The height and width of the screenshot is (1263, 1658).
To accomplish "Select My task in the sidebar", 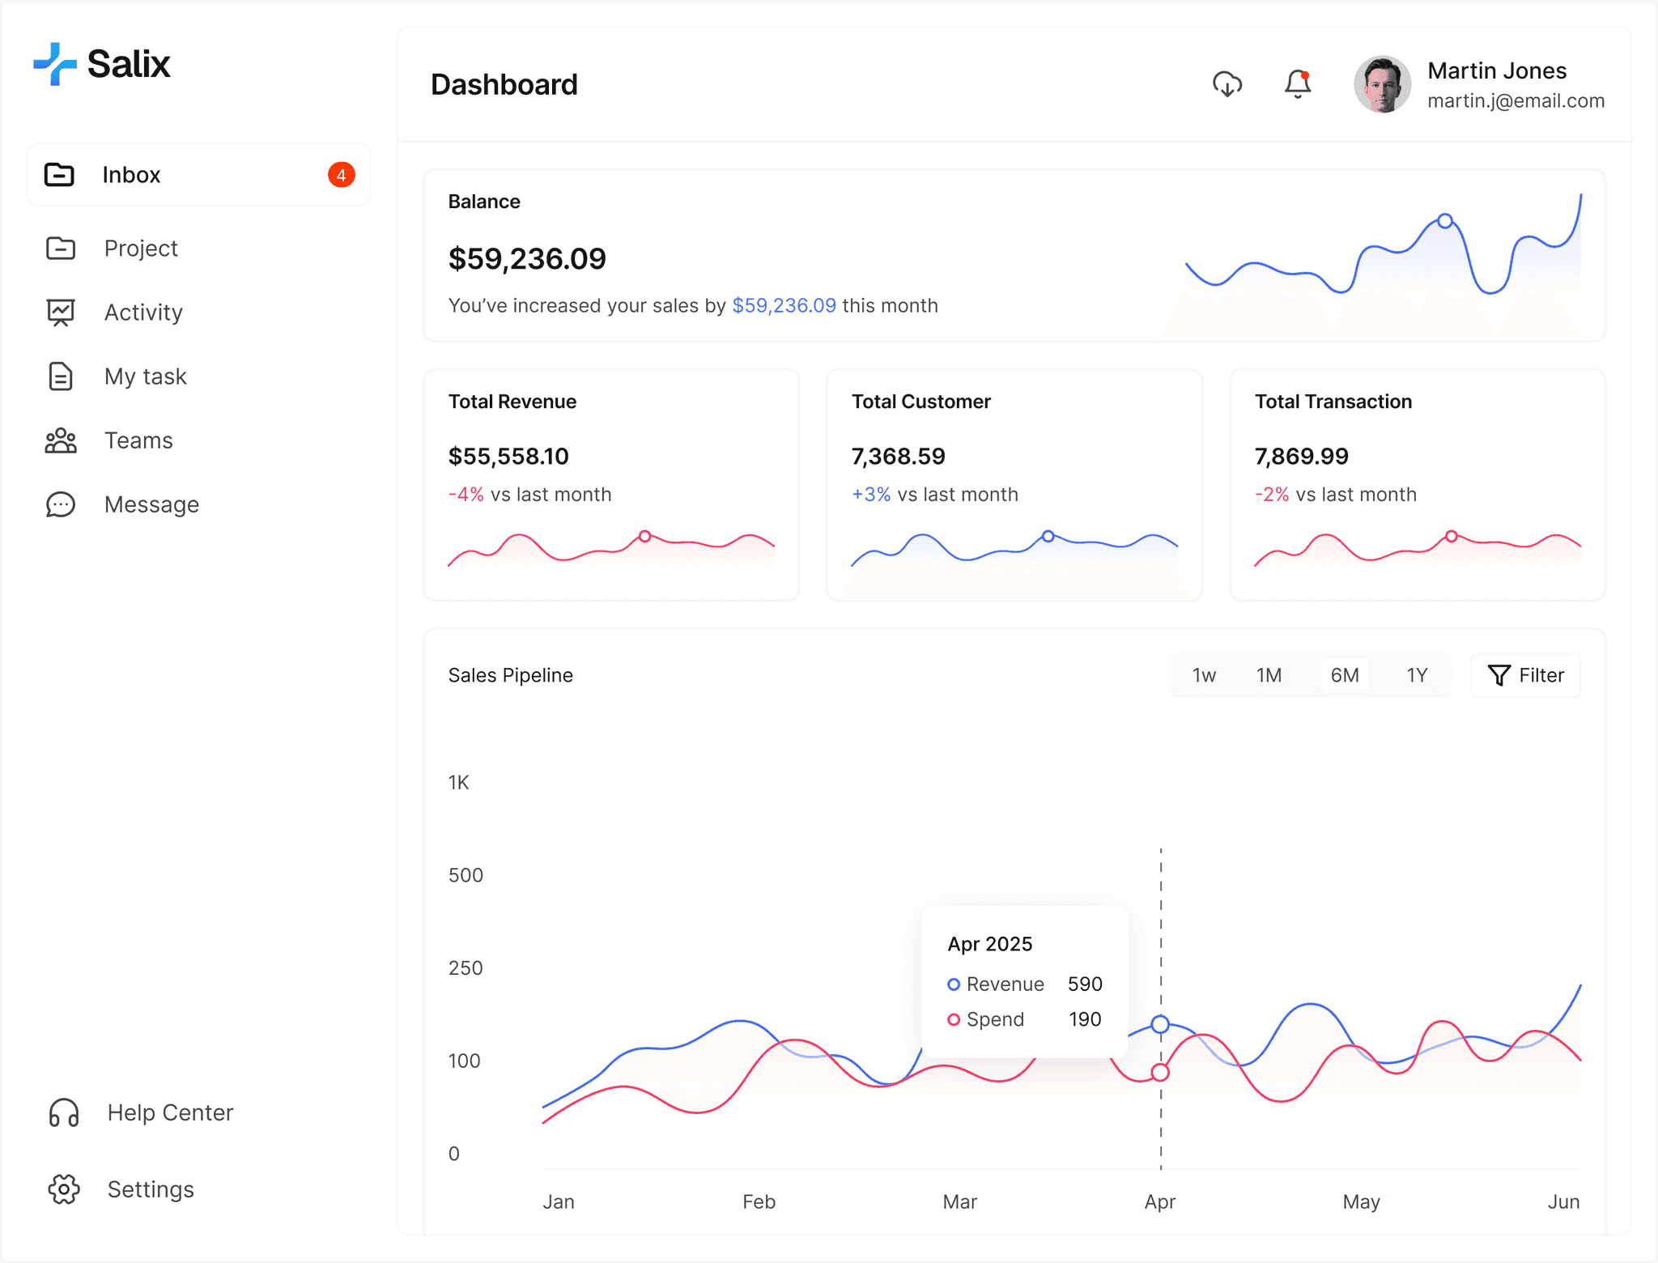I will (x=146, y=376).
